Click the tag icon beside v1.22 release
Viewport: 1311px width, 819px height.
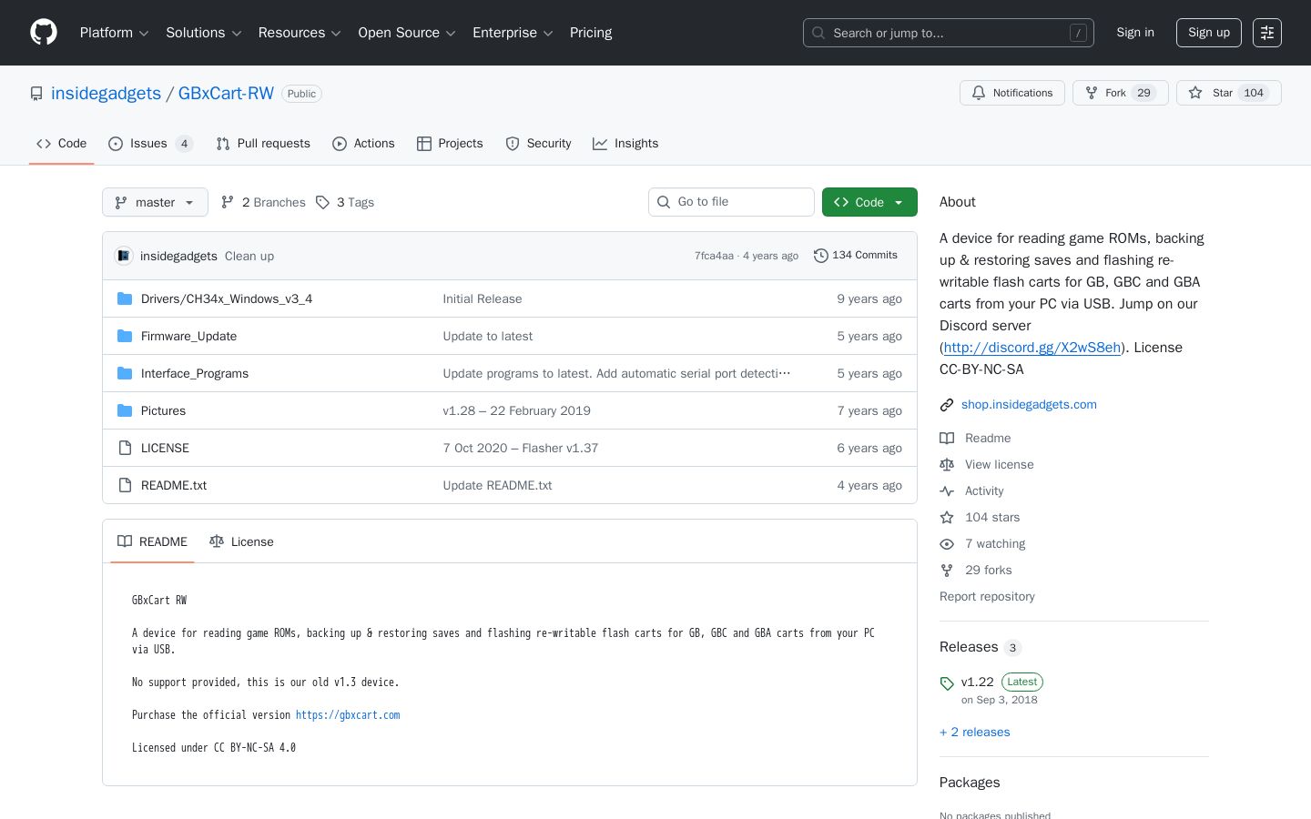coord(947,682)
